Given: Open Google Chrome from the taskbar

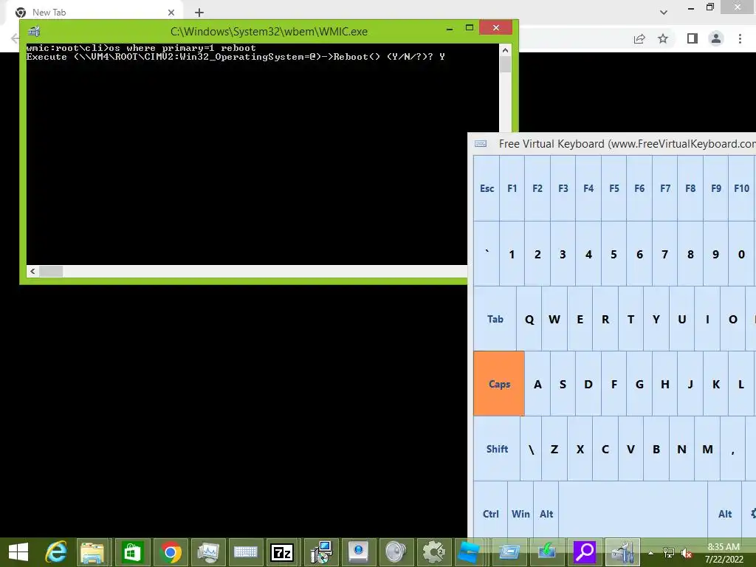Looking at the screenshot, I should [x=169, y=552].
